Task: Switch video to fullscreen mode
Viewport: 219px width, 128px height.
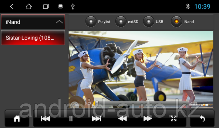Action: [173, 118]
